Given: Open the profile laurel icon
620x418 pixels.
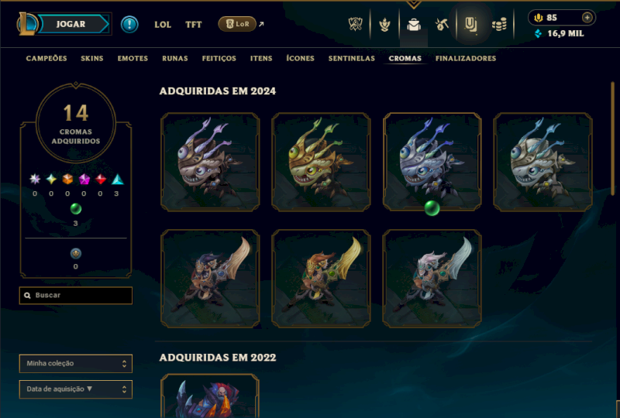Looking at the screenshot, I should 384,25.
